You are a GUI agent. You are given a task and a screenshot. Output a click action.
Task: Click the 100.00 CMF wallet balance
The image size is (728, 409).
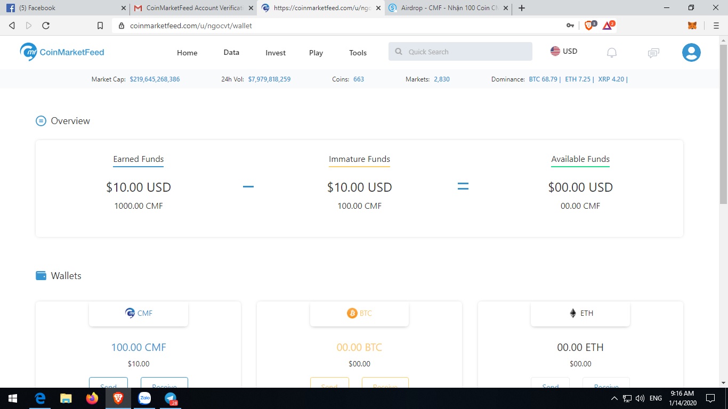click(x=139, y=347)
